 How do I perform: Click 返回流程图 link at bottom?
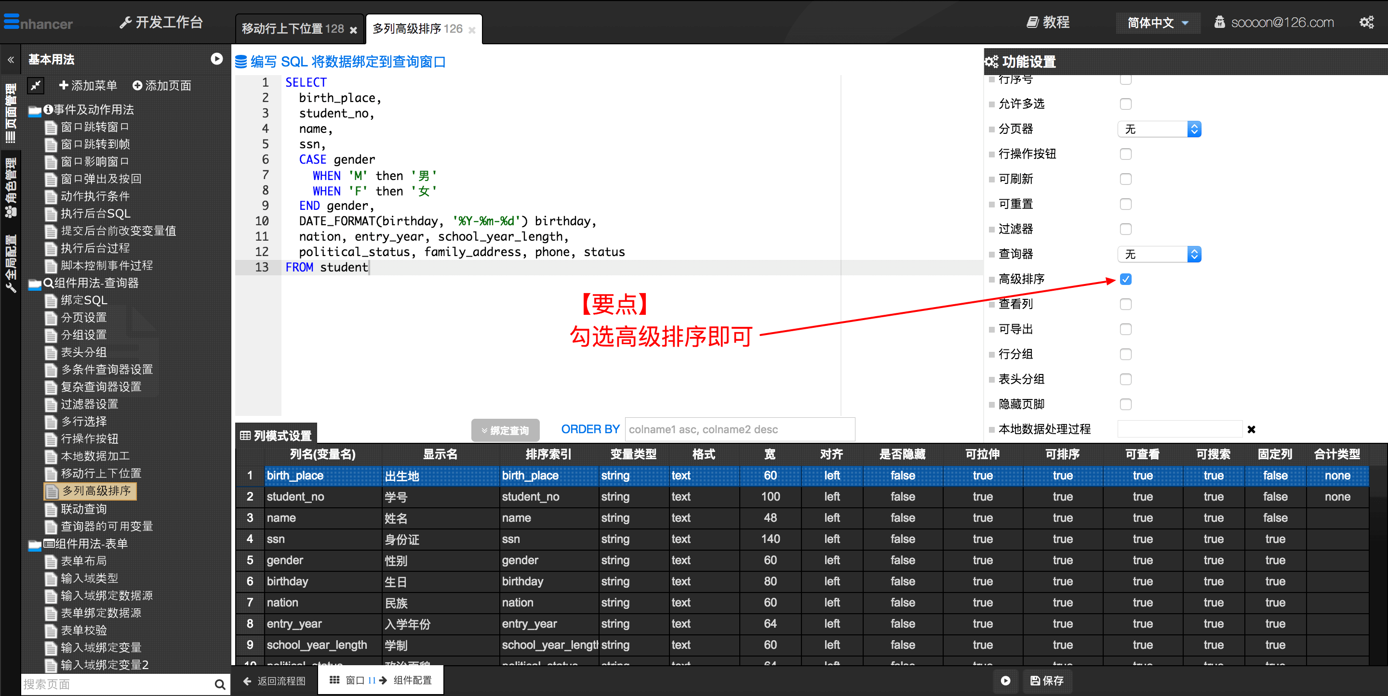click(x=275, y=681)
